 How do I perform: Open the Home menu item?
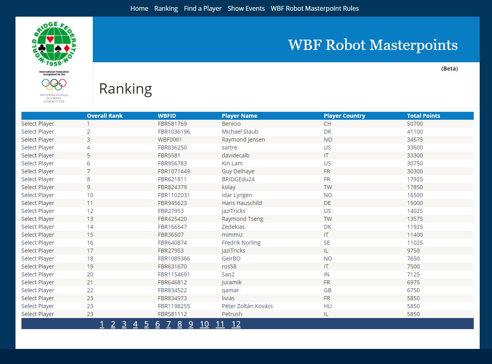click(x=139, y=8)
